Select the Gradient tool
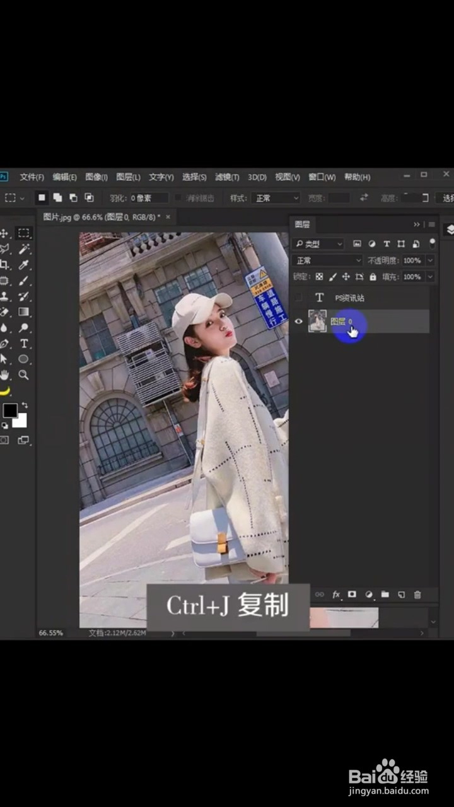The width and height of the screenshot is (454, 807). (x=24, y=312)
